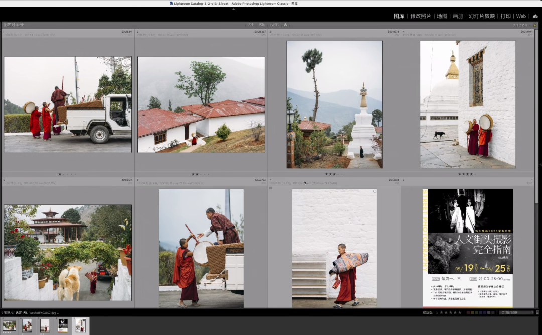This screenshot has width=542, height=335.
Task: Open the 幻灯片放映 (Slideshow) module
Action: click(x=481, y=16)
